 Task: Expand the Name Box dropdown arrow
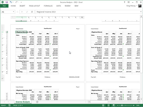tap(13, 12)
